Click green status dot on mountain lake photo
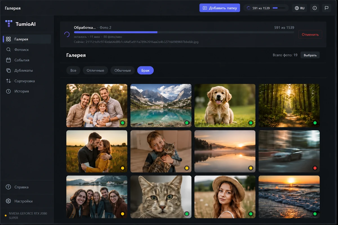Image resolution: width=338 pixels, height=225 pixels. (187, 123)
